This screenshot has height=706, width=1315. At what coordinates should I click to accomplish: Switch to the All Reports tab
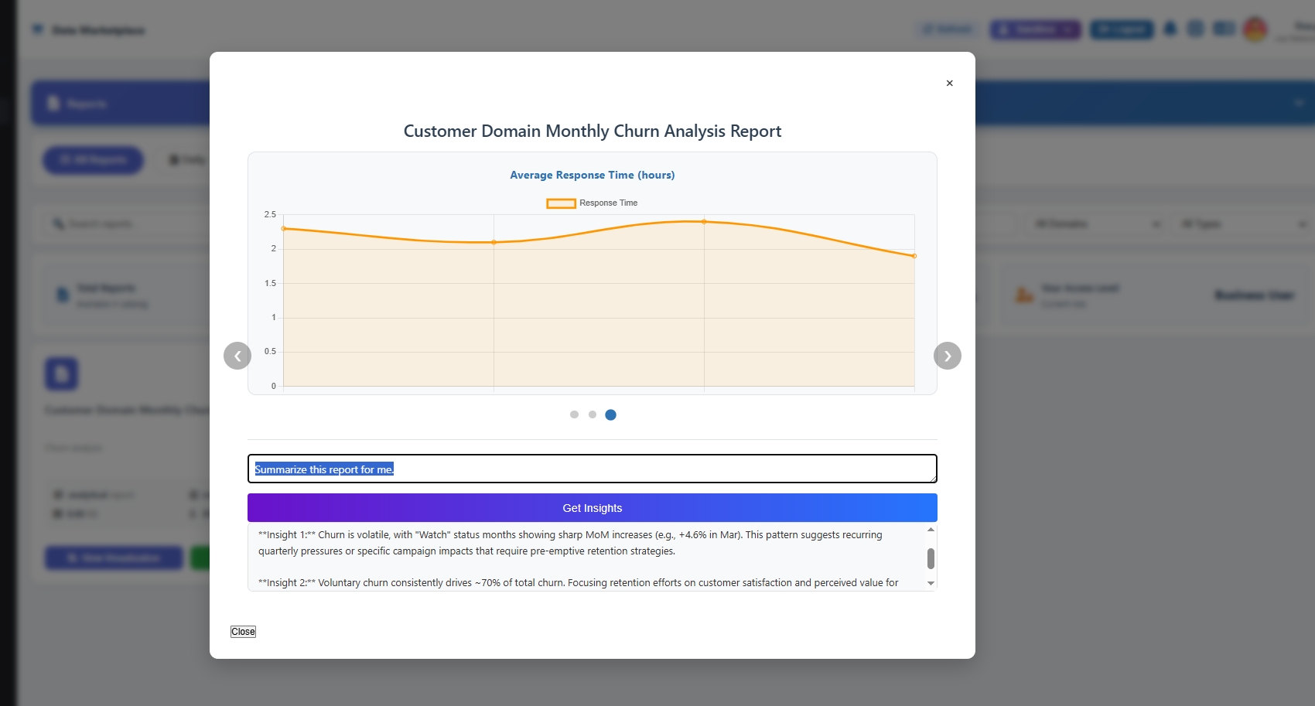pyautogui.click(x=93, y=160)
